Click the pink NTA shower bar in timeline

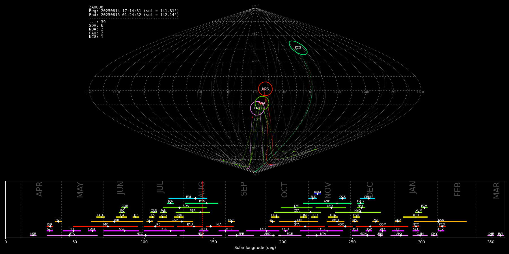323,235
